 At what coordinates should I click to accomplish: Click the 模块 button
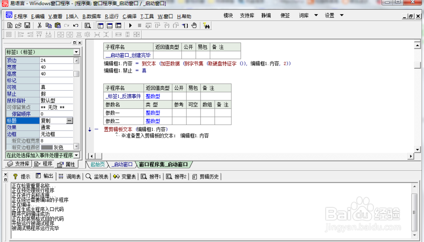tap(228, 15)
